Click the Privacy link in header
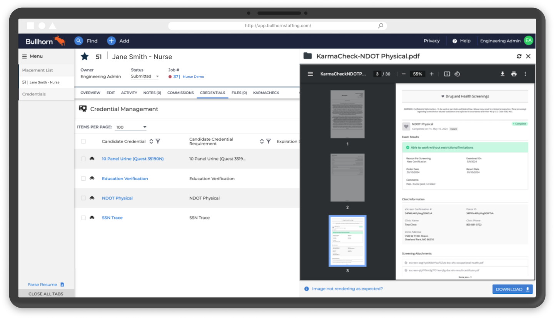This screenshot has height=318, width=554. (432, 41)
